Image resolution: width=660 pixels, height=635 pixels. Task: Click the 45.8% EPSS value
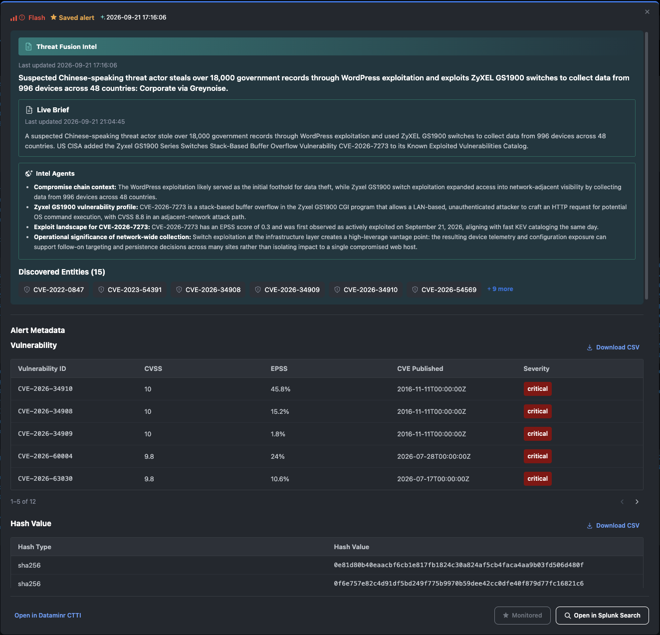pyautogui.click(x=280, y=389)
